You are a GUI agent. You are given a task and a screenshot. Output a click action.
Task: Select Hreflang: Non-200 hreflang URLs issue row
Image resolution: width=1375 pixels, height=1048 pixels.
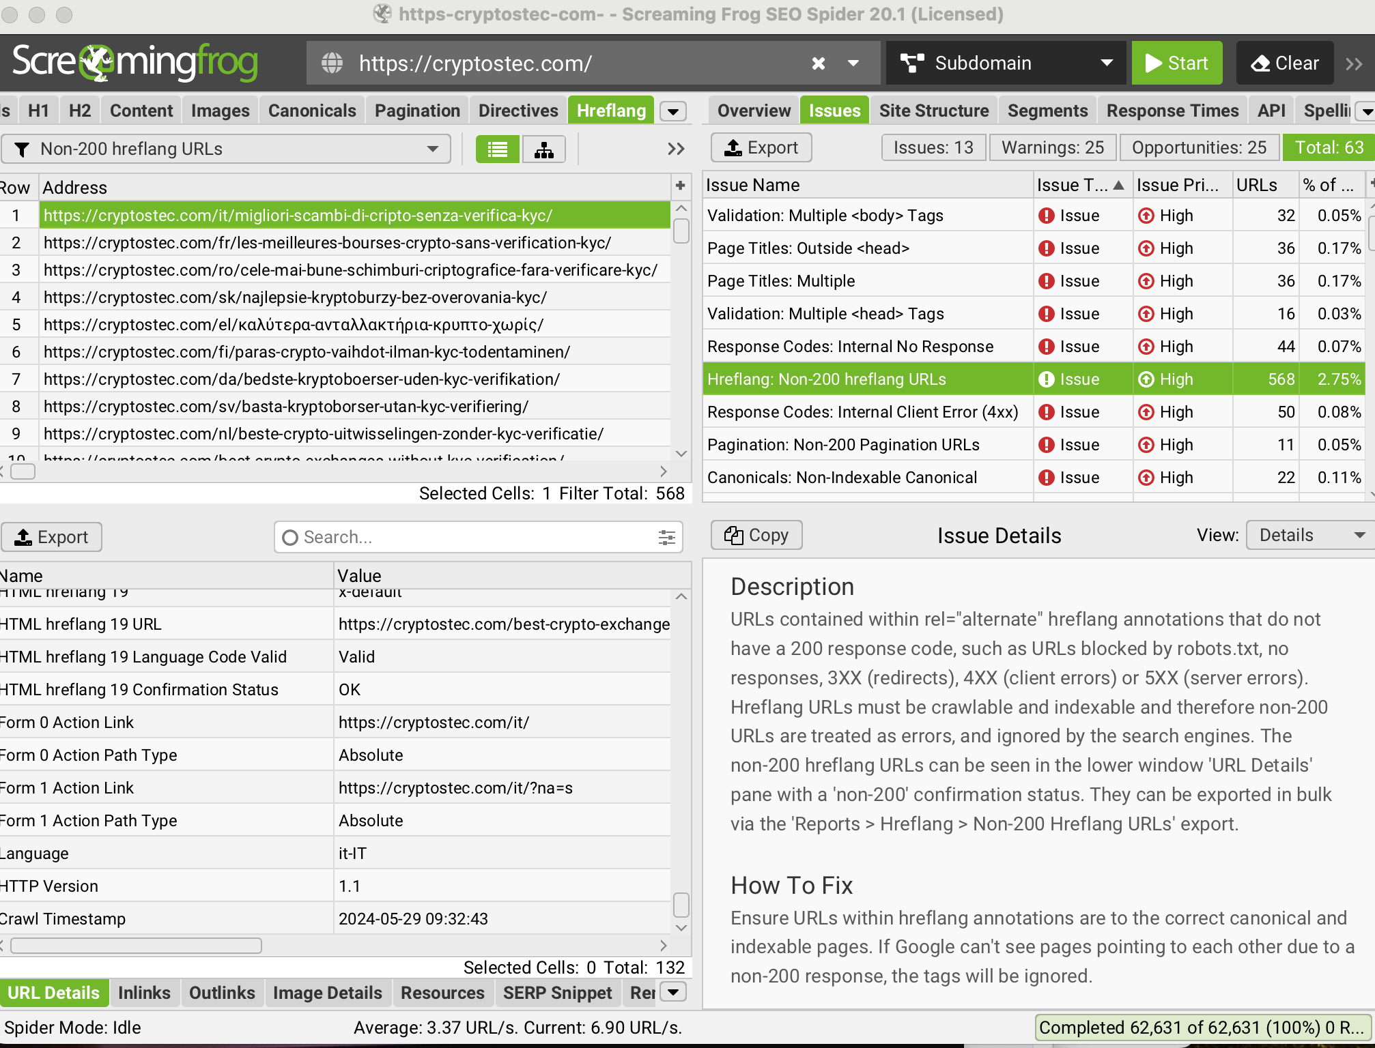click(1034, 379)
